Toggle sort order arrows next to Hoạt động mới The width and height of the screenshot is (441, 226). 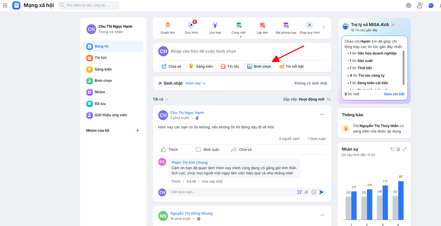[329, 99]
